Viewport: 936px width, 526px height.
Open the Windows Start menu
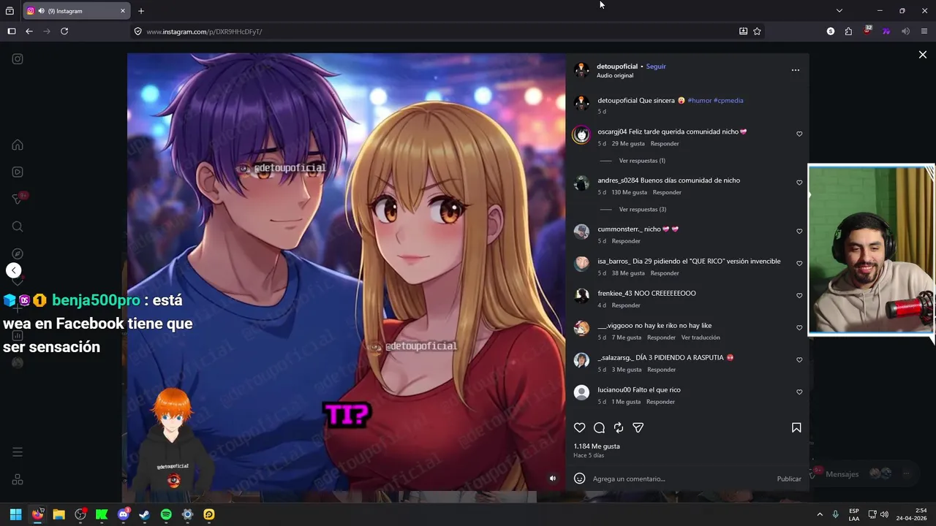coord(15,514)
